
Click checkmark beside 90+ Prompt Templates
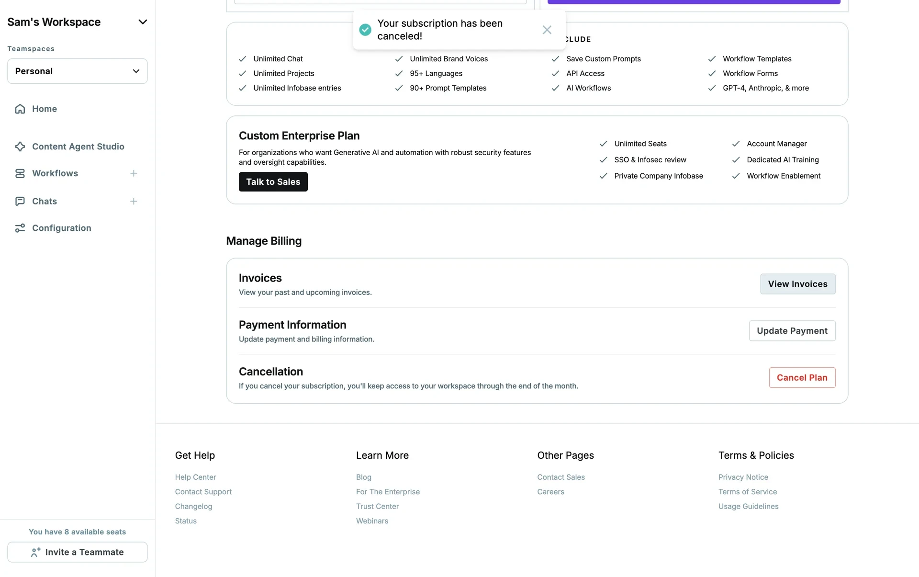coord(399,88)
